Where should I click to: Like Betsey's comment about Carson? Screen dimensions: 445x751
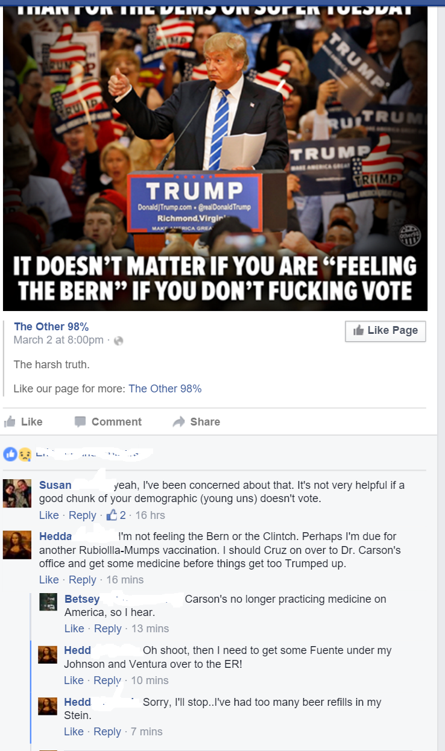(74, 629)
